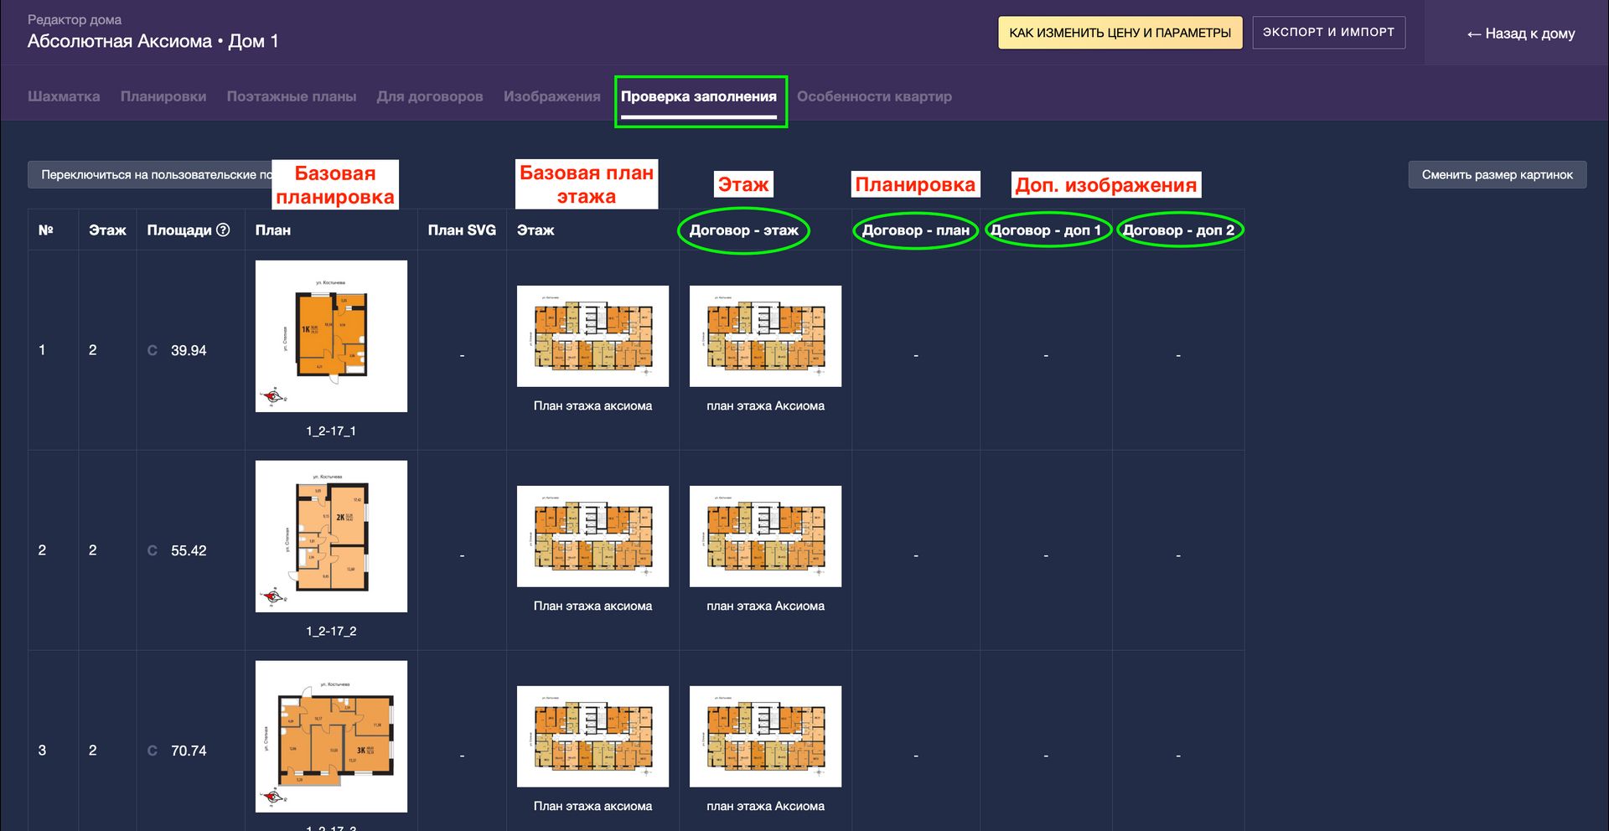Click the C marker next to 55.42
The width and height of the screenshot is (1609, 831).
(153, 550)
